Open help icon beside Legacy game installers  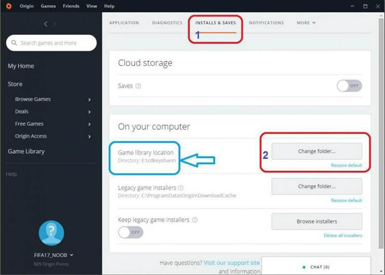[181, 188]
